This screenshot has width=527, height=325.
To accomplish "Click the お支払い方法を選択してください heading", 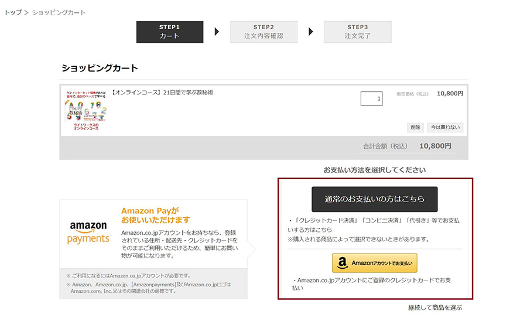I will pyautogui.click(x=375, y=170).
